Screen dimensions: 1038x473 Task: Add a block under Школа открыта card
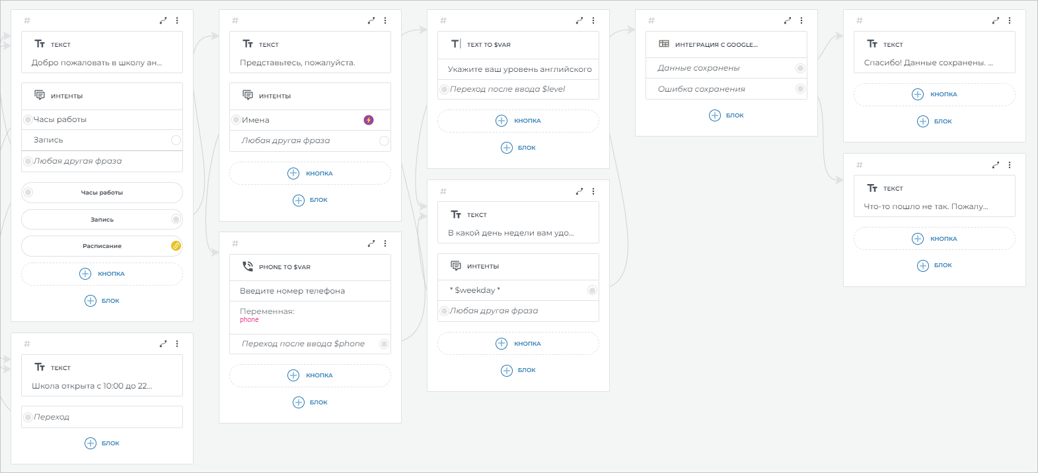pyautogui.click(x=102, y=443)
